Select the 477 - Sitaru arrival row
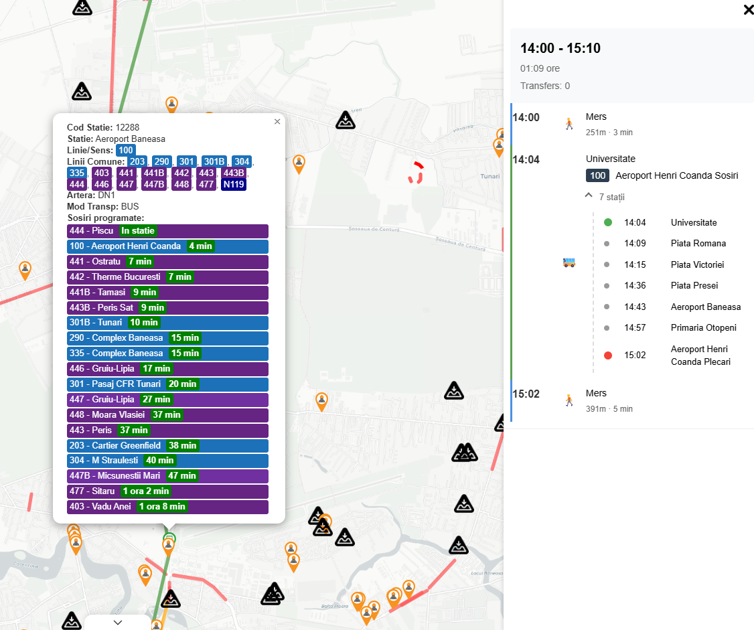 pos(167,491)
